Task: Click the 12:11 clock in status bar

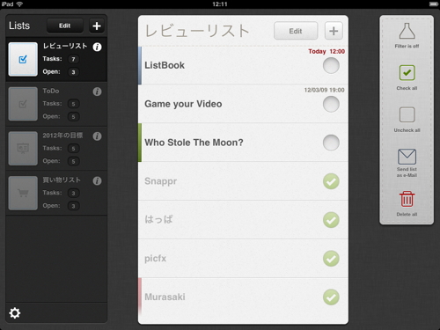Action: click(x=220, y=4)
